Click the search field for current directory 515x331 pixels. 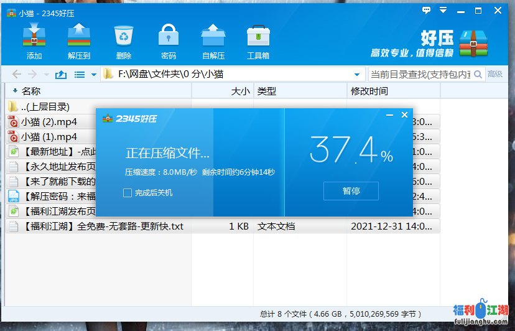coord(420,75)
